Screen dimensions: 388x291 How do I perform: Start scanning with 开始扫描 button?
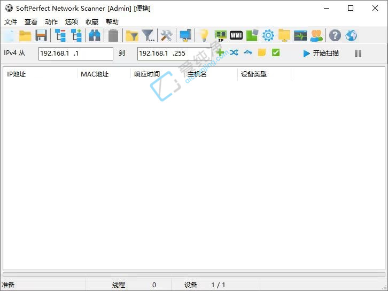click(x=321, y=53)
